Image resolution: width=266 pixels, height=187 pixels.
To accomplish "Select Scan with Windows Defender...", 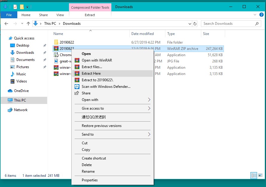I will tap(113, 87).
